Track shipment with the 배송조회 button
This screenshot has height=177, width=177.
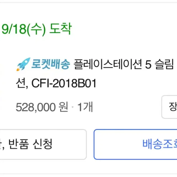coord(135,144)
